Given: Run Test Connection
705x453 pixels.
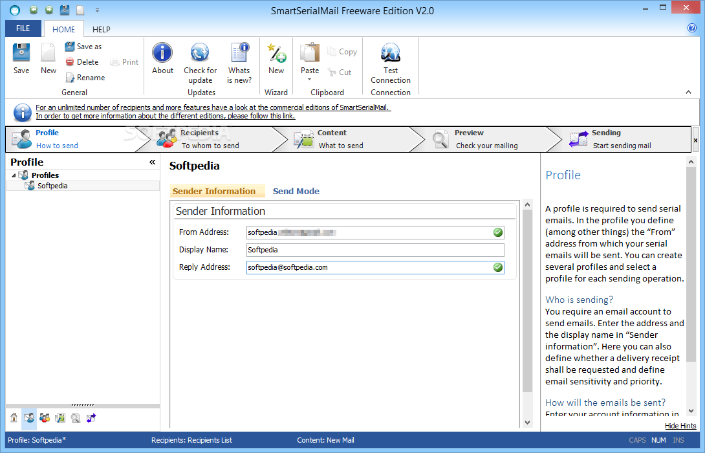Looking at the screenshot, I should 390,63.
